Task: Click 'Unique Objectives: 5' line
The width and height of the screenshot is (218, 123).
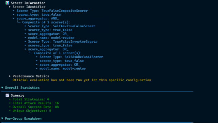Action: (x=32, y=111)
